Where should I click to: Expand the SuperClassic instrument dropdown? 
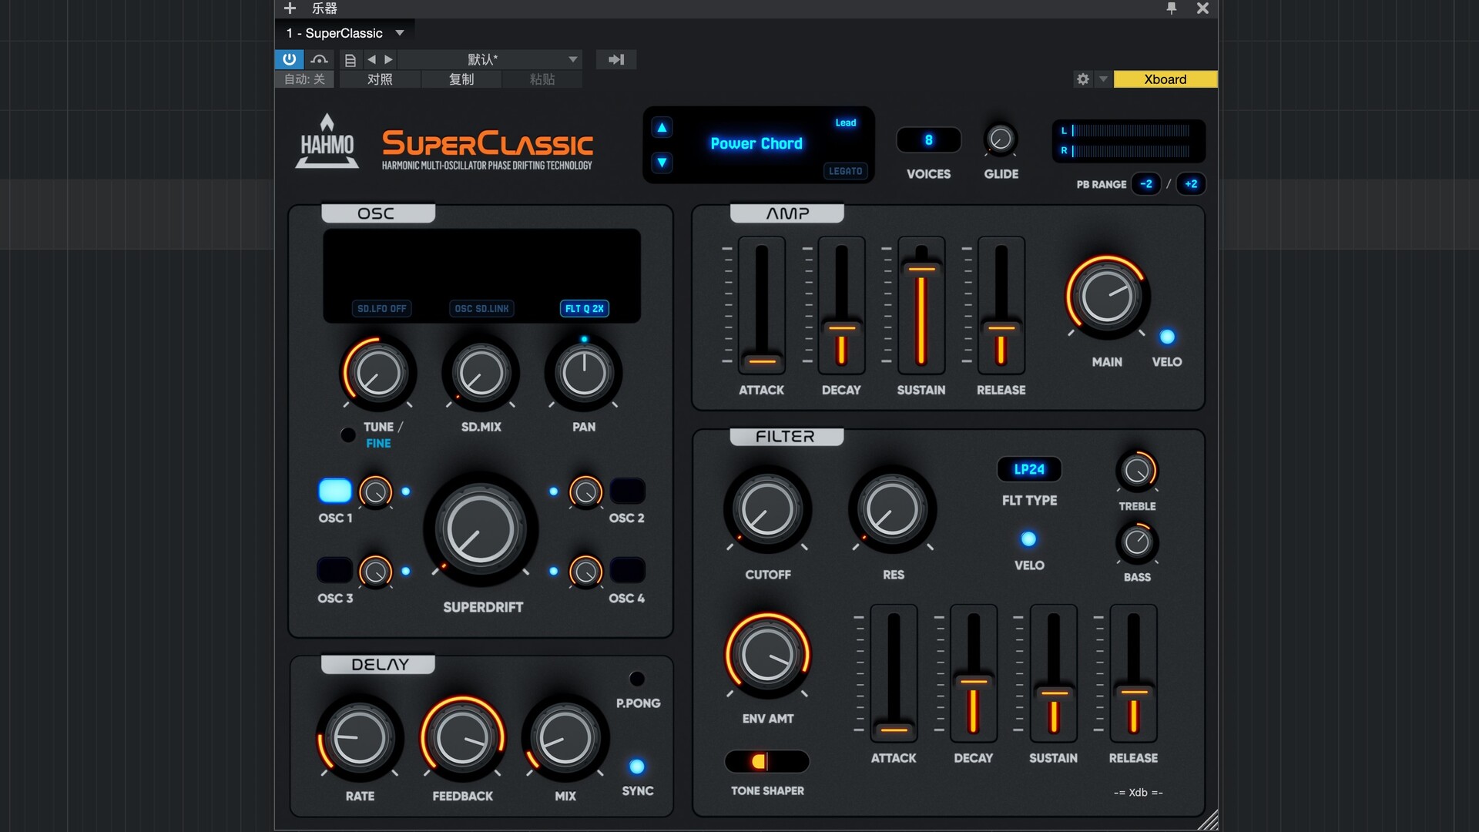400,33
